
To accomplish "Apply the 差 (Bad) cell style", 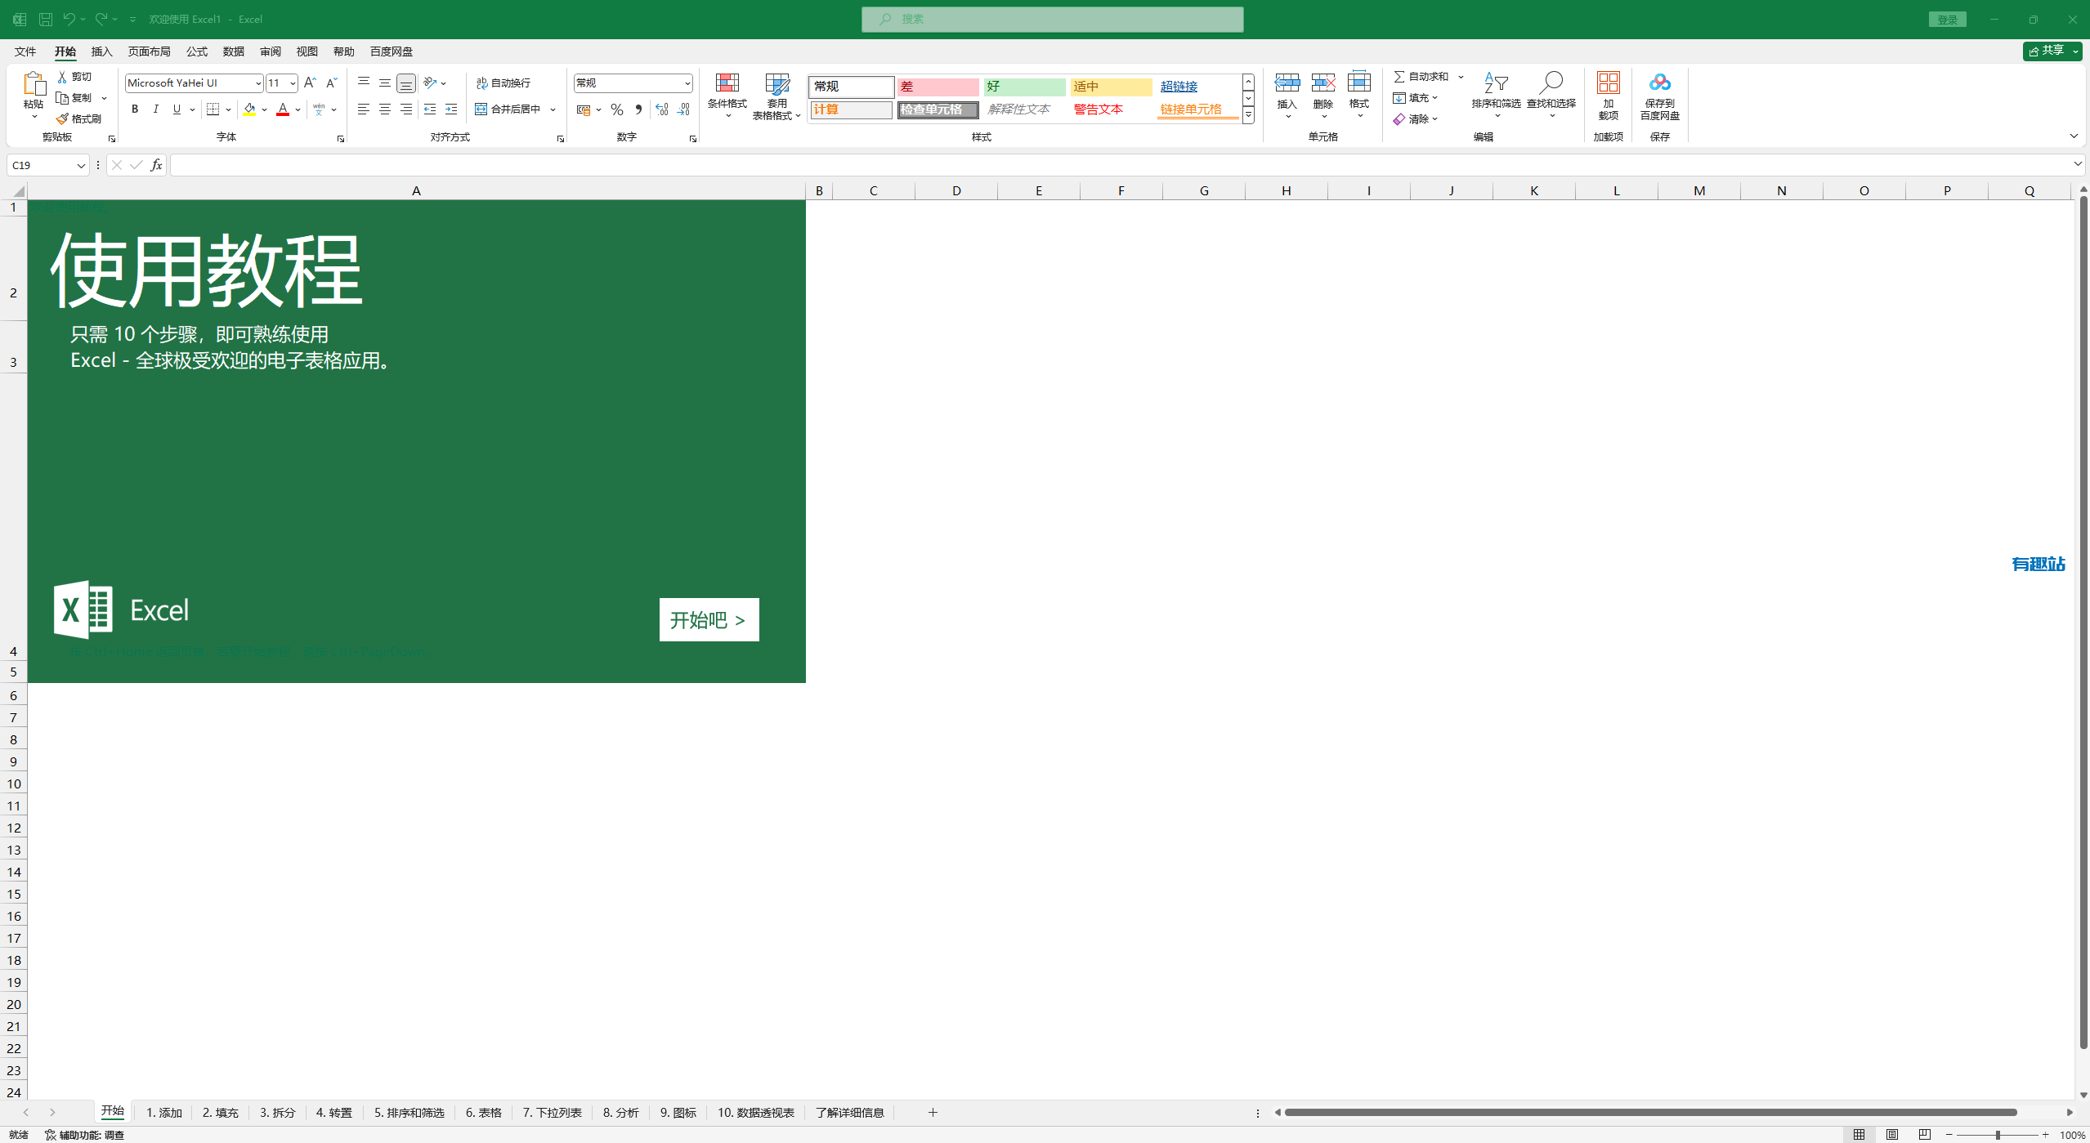I will click(938, 87).
